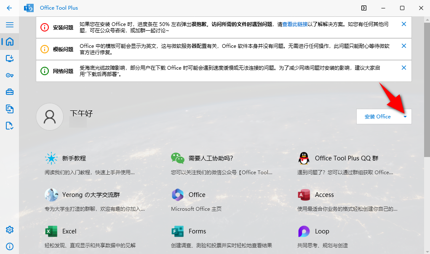
Task: Dismiss the 安装问题 notification
Action: pyautogui.click(x=403, y=24)
